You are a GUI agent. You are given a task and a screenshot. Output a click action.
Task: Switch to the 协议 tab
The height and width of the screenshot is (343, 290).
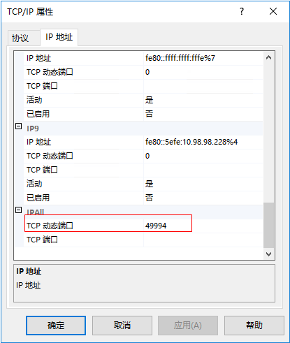pyautogui.click(x=20, y=38)
